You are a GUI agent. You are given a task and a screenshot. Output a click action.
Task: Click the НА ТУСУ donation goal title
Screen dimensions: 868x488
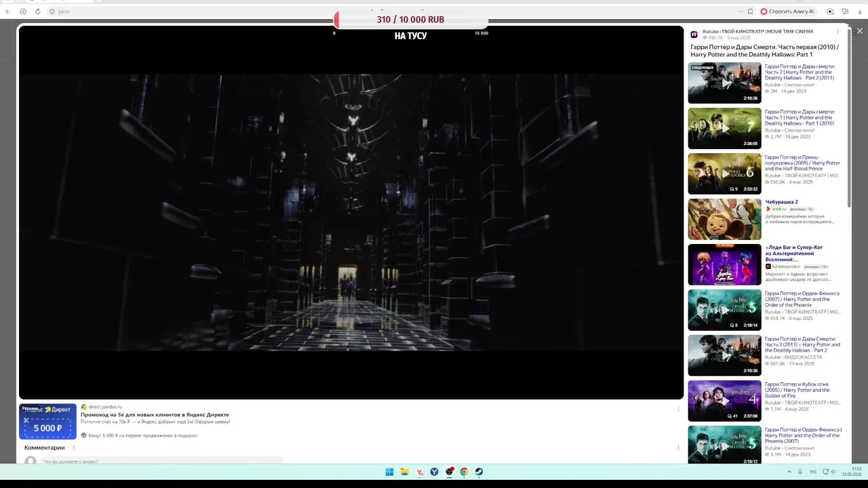(410, 36)
